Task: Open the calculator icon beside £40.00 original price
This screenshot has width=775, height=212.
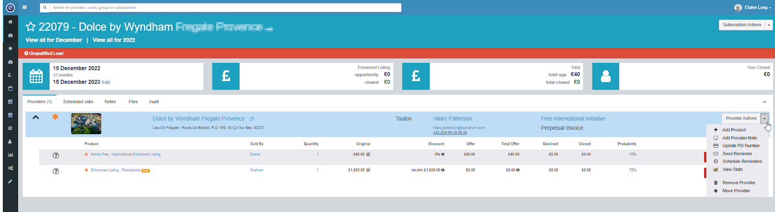Action: 368,154
